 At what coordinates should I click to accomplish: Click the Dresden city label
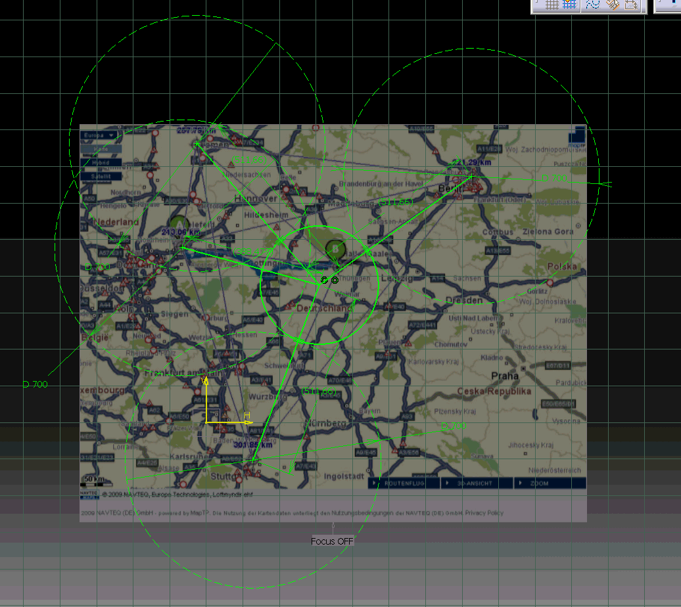pyautogui.click(x=464, y=300)
